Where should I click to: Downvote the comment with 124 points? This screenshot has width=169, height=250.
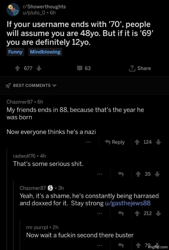159,142
